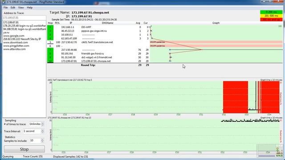
Task: Click the Trace Interval spinner arrows
Action: [x=43, y=131]
